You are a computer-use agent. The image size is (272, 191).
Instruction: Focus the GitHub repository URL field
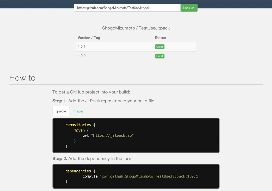[x=127, y=8]
